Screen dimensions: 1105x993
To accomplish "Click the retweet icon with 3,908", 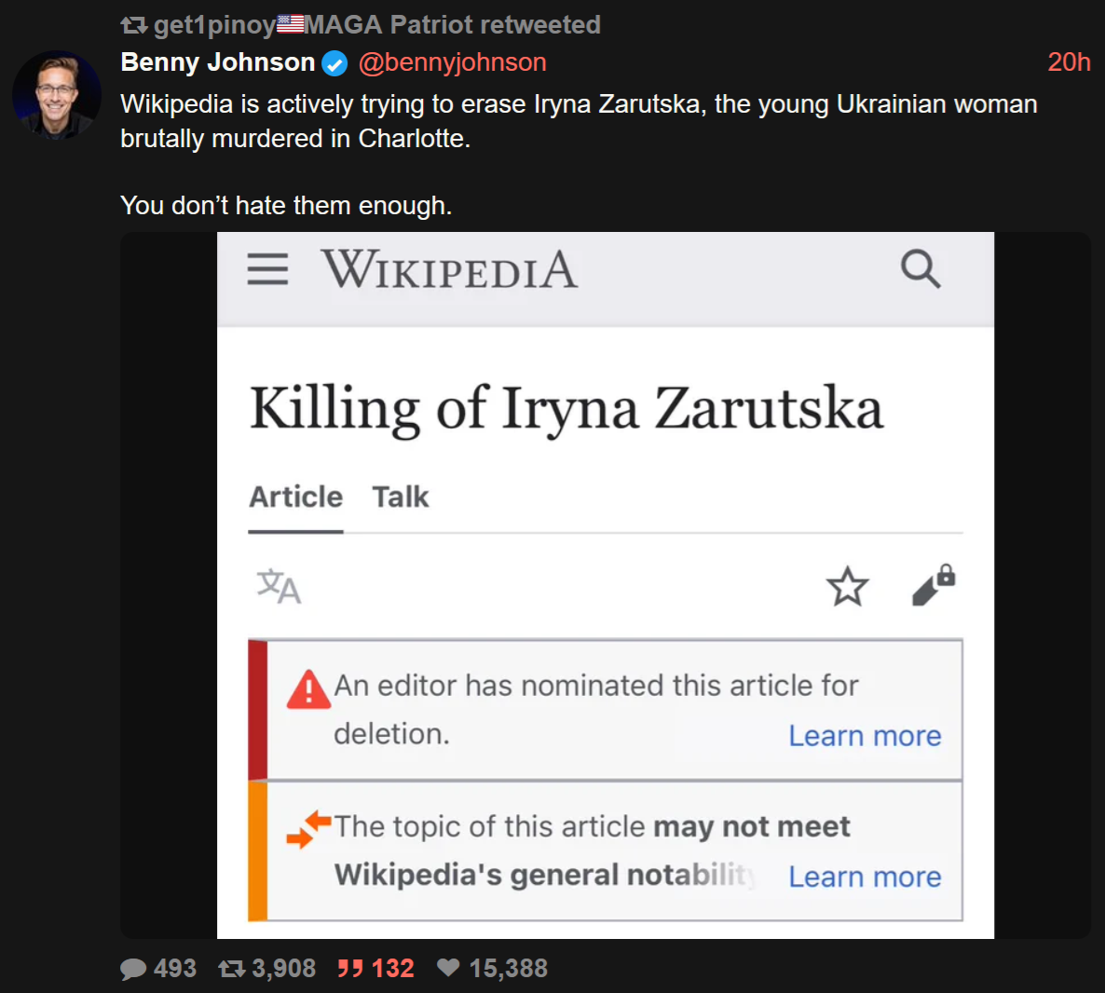I will [x=231, y=969].
